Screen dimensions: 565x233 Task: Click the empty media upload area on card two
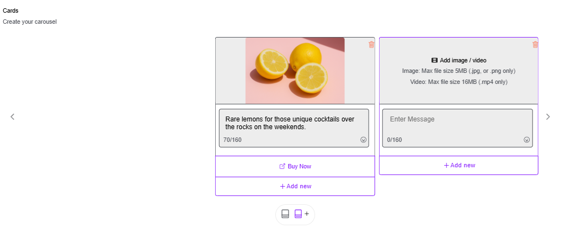[x=459, y=71]
